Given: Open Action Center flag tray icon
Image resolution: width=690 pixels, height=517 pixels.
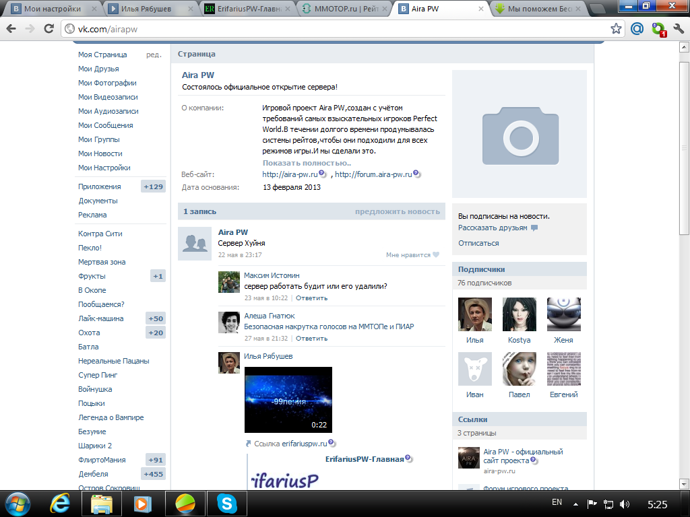Looking at the screenshot, I should click(592, 504).
